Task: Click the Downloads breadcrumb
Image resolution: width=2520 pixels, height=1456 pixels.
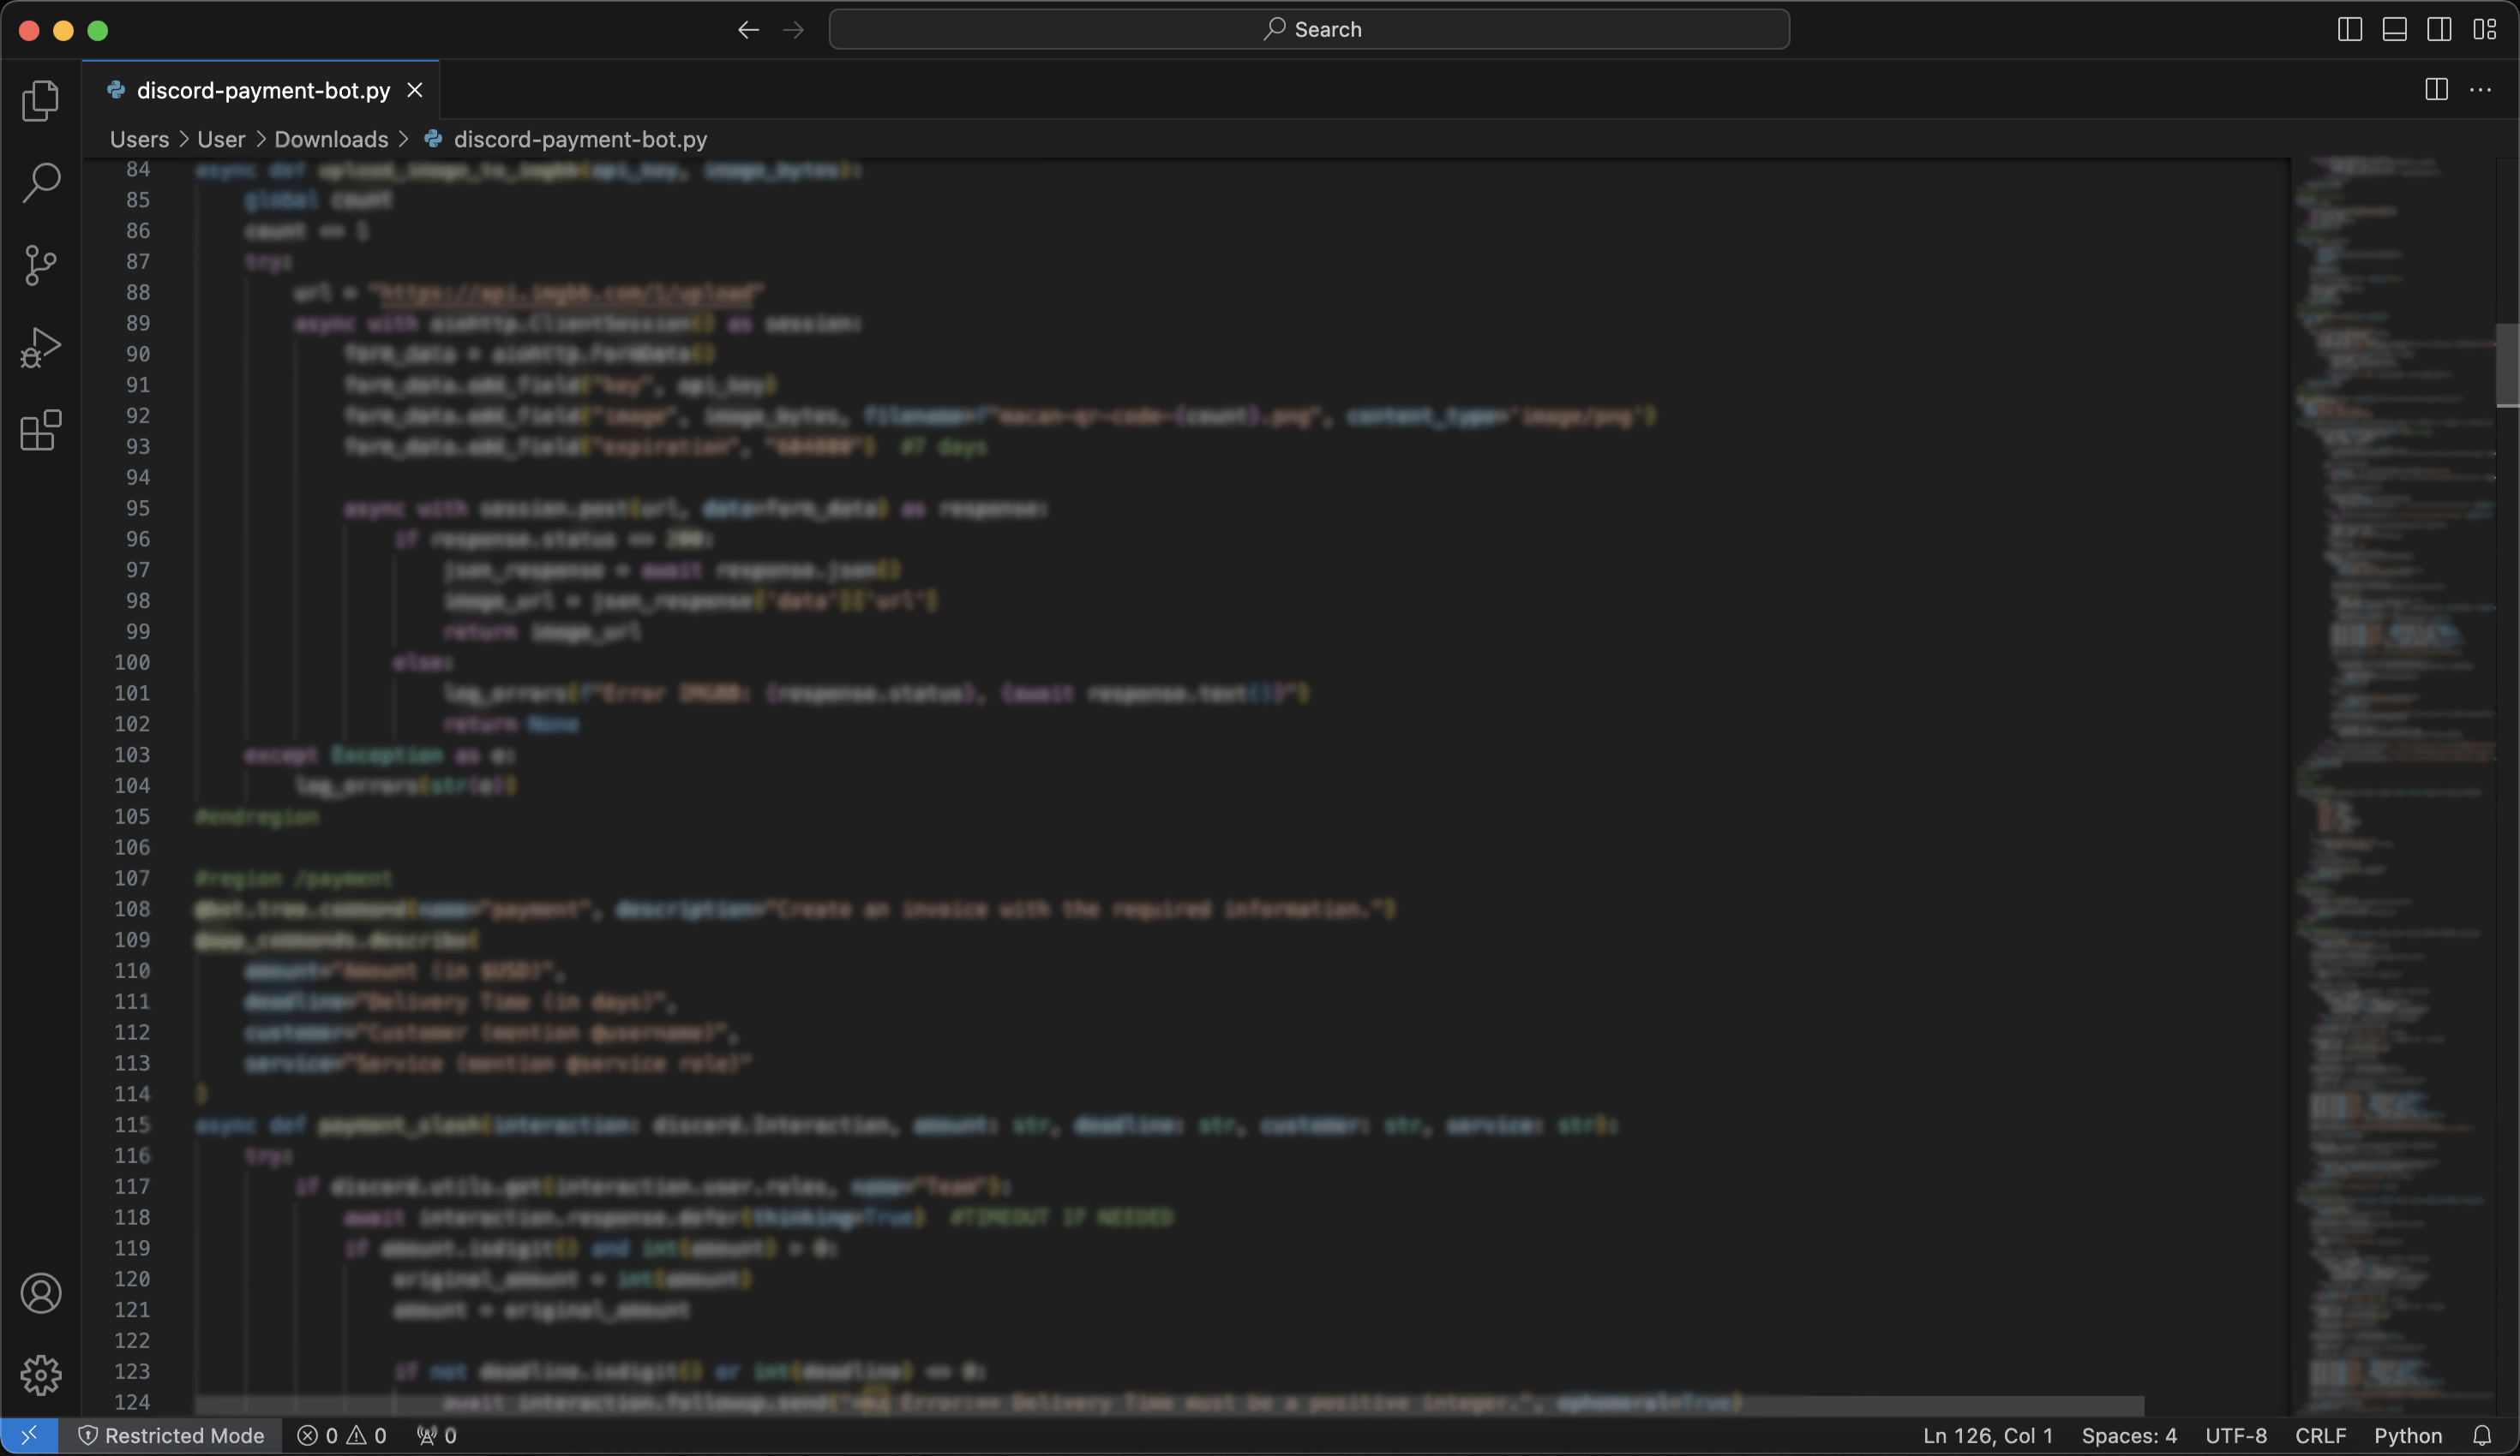Action: [x=331, y=139]
